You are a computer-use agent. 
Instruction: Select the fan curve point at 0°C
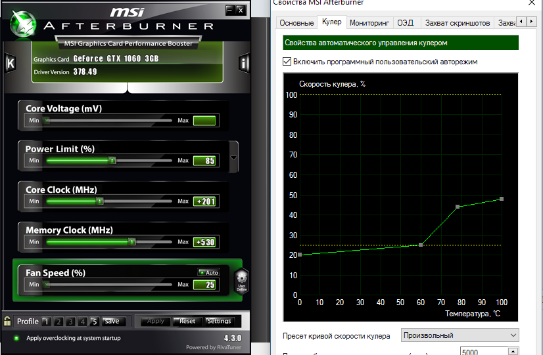tap(300, 255)
